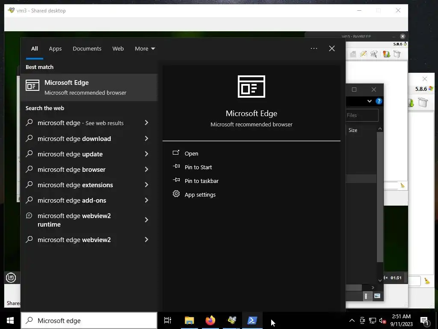Expand the ribbon chevron next to help
The height and width of the screenshot is (329, 438).
coord(369,101)
